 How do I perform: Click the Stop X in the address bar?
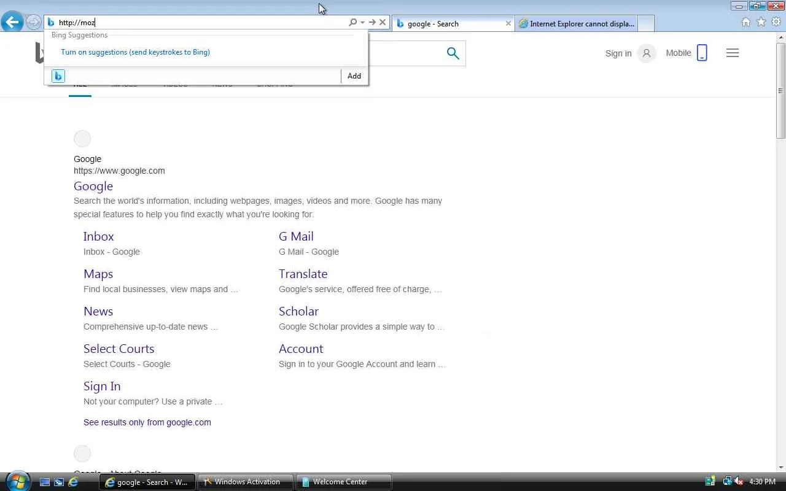click(383, 23)
